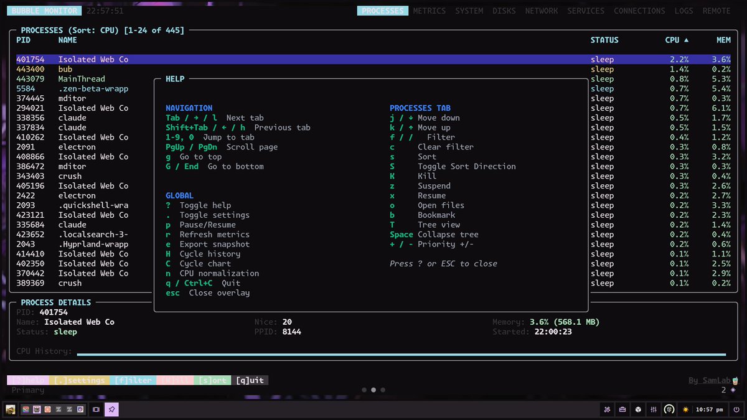Click the workspace 2 indicator number
The height and width of the screenshot is (420, 747).
click(724, 390)
